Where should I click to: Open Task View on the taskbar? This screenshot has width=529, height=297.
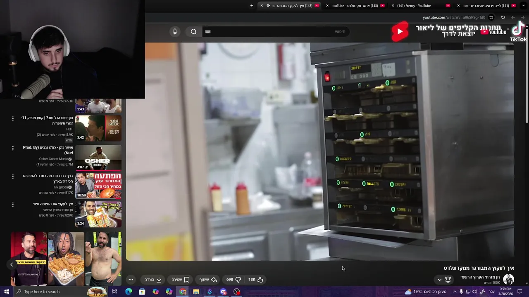[114, 292]
